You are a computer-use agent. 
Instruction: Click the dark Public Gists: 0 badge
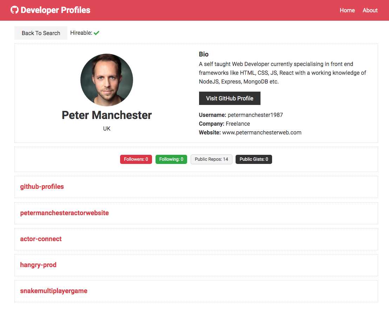coord(254,159)
